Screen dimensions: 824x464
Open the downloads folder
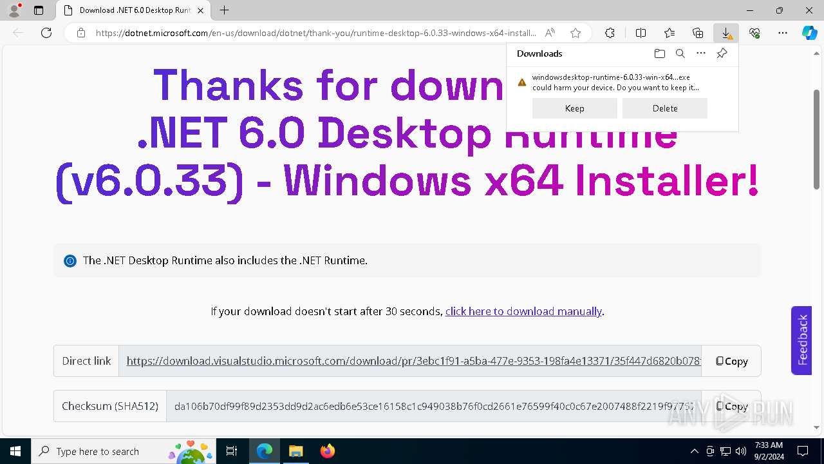pos(659,53)
